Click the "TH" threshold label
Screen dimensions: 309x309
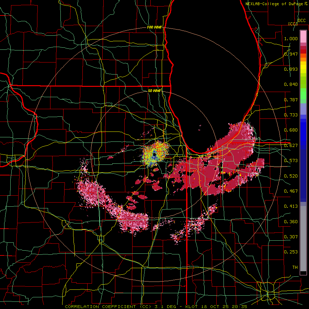[295, 267]
